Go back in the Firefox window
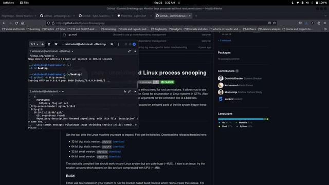329x185 pixels. (x=4, y=23)
